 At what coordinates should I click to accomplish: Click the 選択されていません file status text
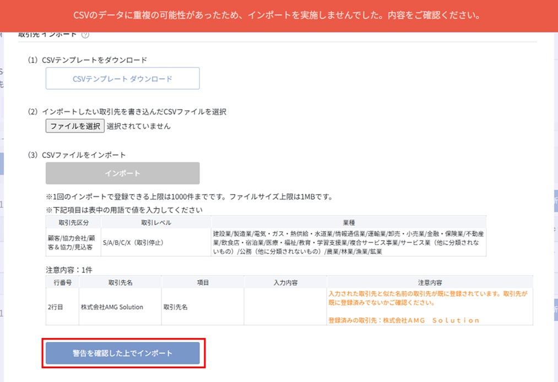[139, 126]
